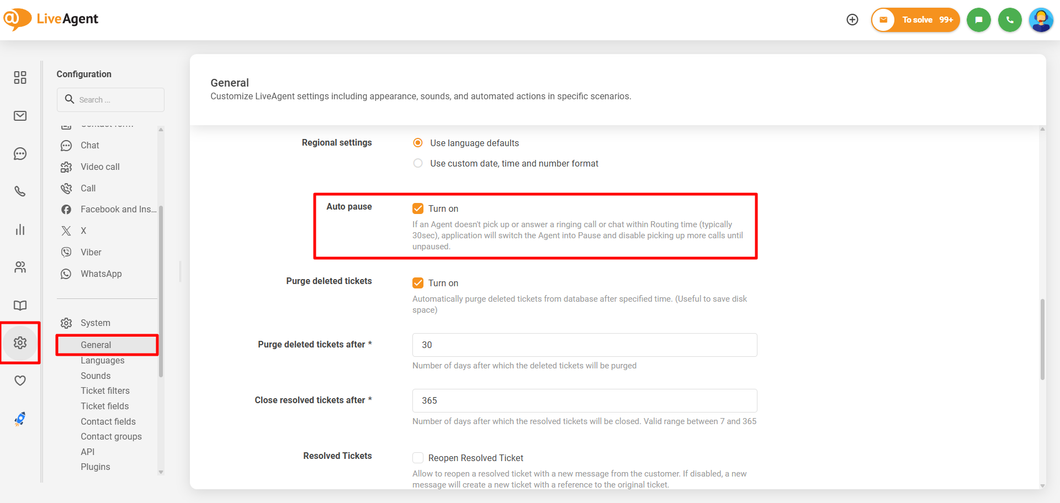
Task: Open the Dashboard grid icon in sidebar
Action: (20, 77)
